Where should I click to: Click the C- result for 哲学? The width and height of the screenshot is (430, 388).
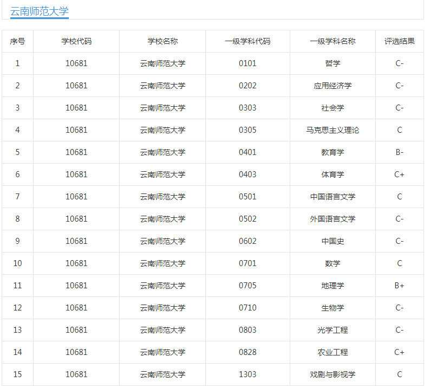click(400, 63)
